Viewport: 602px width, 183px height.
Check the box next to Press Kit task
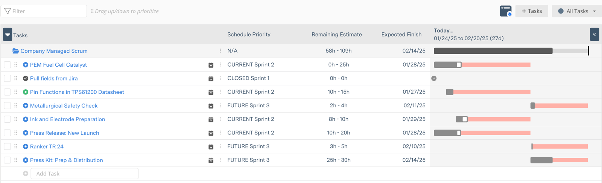(8, 160)
